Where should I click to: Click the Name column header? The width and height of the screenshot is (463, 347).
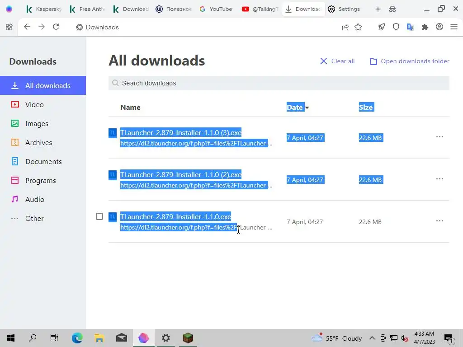click(130, 108)
